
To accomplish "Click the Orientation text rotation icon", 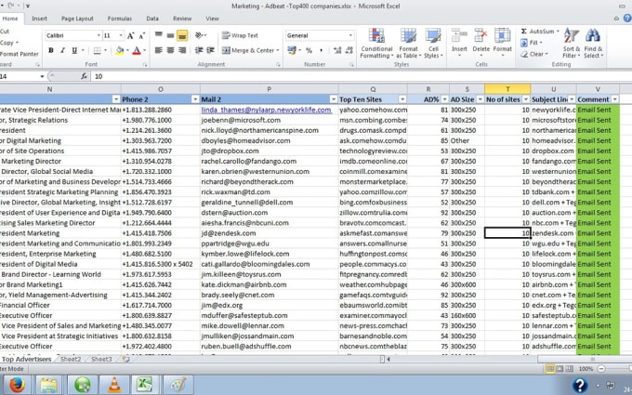I will click(x=201, y=35).
